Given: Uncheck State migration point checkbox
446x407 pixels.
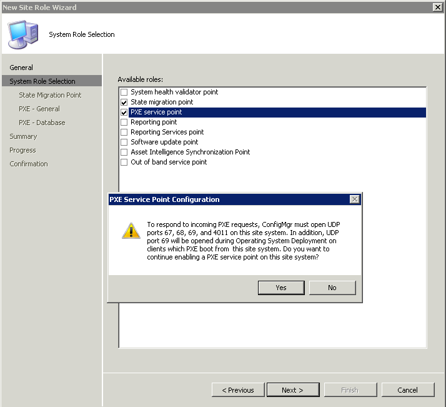Looking at the screenshot, I should tap(124, 102).
